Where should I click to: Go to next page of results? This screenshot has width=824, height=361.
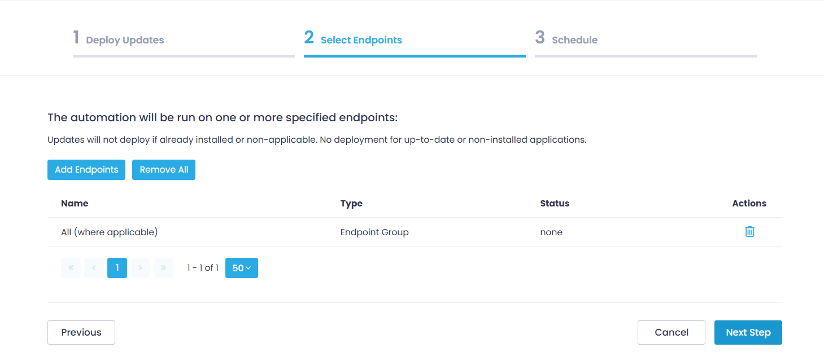point(140,268)
